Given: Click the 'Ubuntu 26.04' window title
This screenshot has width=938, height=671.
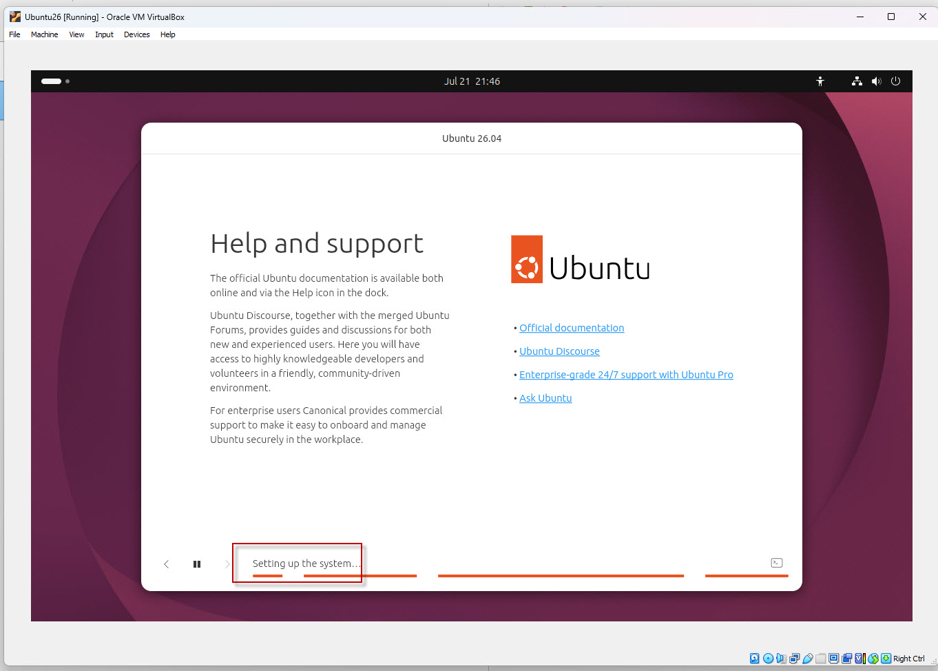Looking at the screenshot, I should (x=472, y=138).
